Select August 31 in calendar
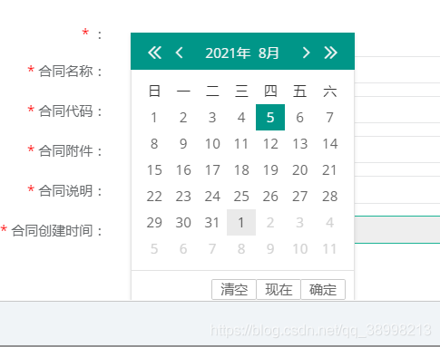440x347 pixels. click(x=212, y=222)
